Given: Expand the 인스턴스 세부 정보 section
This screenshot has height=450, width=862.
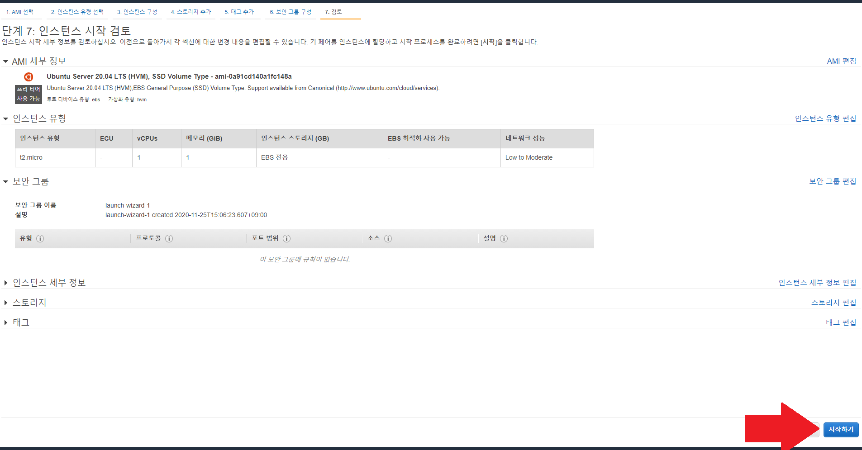Looking at the screenshot, I should click(5, 283).
